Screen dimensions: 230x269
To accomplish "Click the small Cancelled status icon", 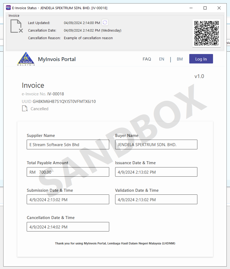I will 25,109.
